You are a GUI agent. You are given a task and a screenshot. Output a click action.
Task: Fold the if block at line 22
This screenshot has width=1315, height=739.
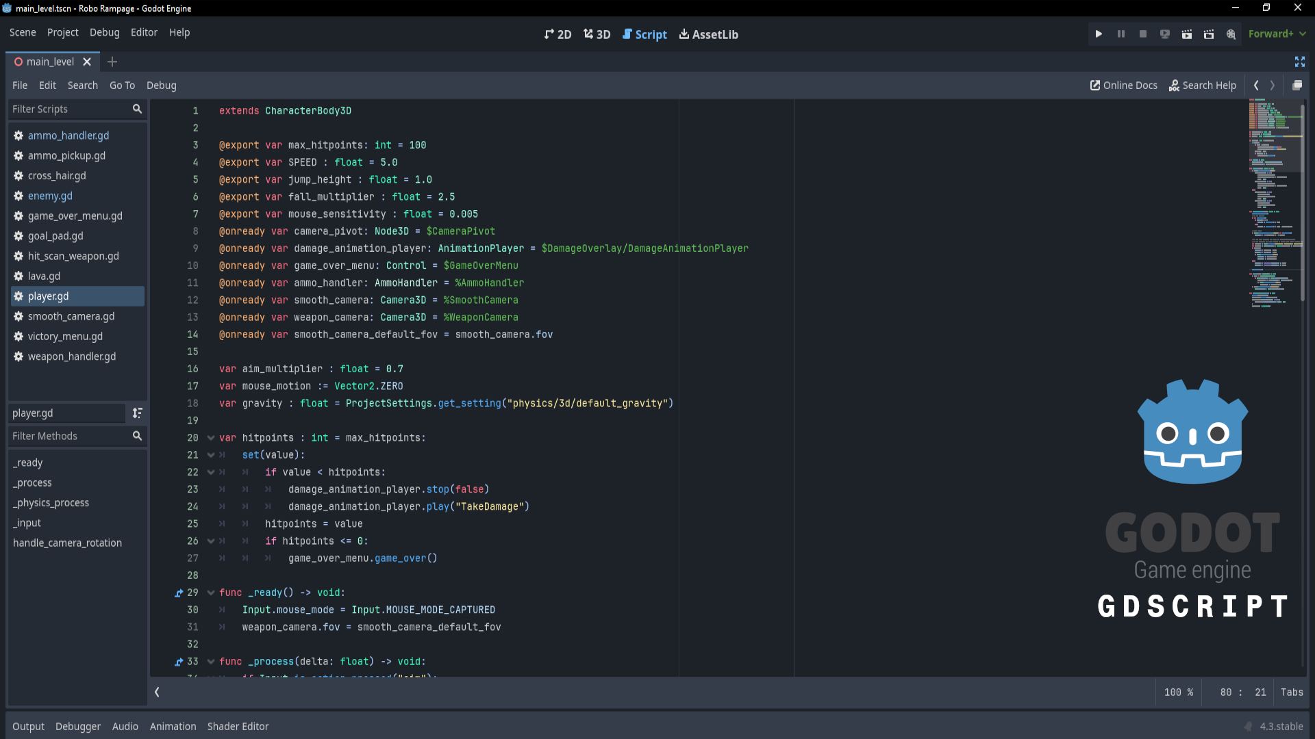coord(211,472)
